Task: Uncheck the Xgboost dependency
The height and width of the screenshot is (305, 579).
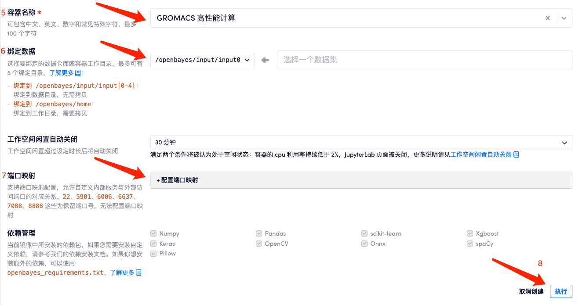Action: pyautogui.click(x=470, y=233)
